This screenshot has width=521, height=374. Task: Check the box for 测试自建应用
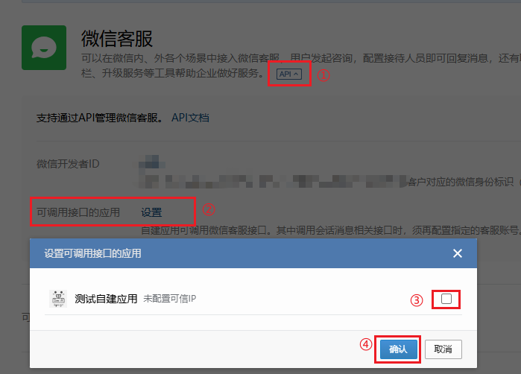point(446,299)
